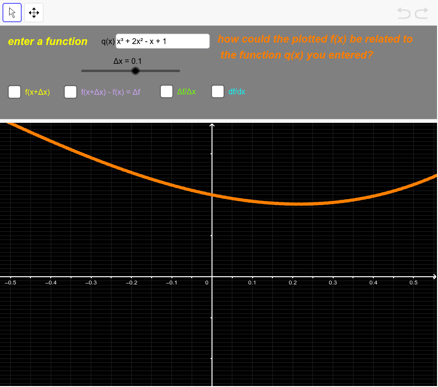Click the origin label 0
The width and height of the screenshot is (438, 387).
click(x=207, y=283)
